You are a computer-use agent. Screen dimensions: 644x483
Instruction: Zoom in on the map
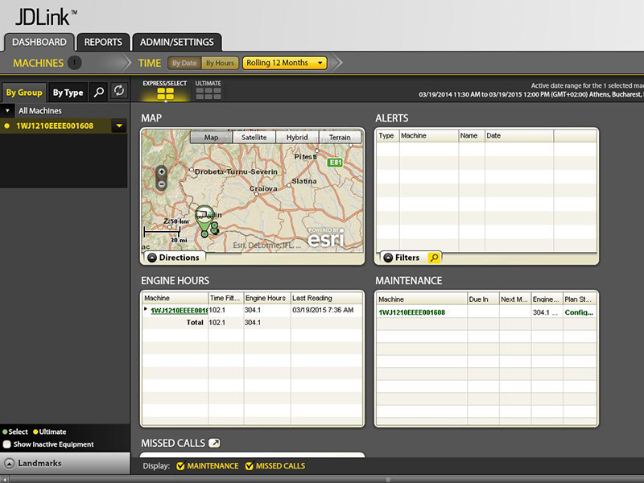pos(162,171)
